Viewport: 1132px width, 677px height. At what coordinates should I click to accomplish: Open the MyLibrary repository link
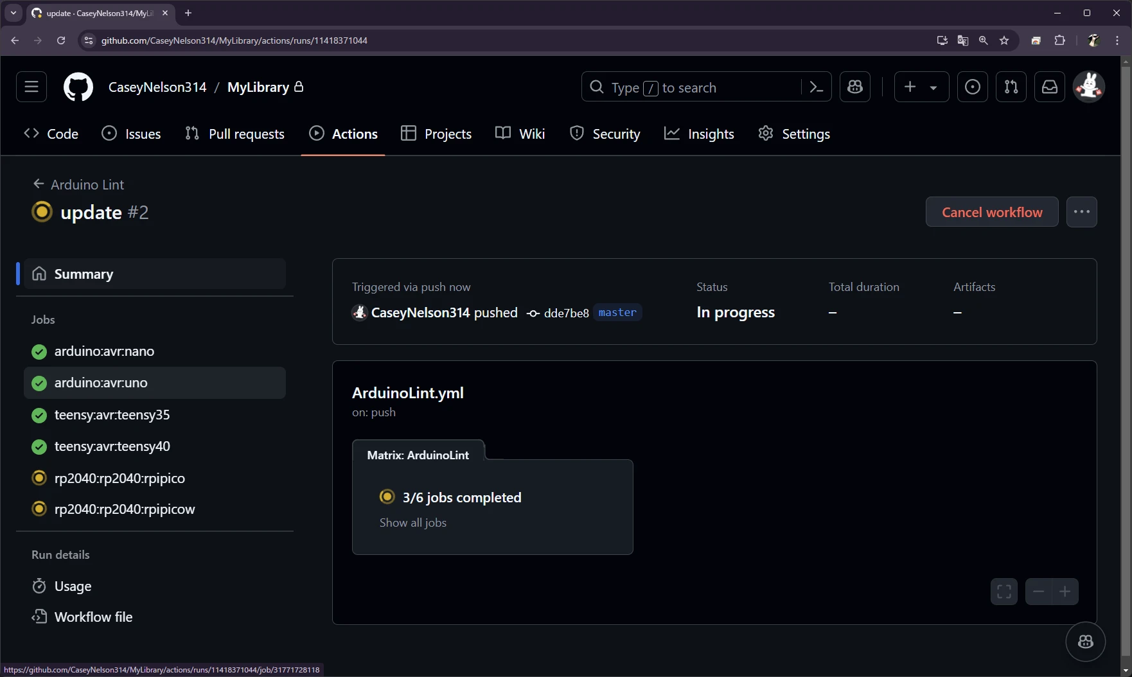coord(258,87)
